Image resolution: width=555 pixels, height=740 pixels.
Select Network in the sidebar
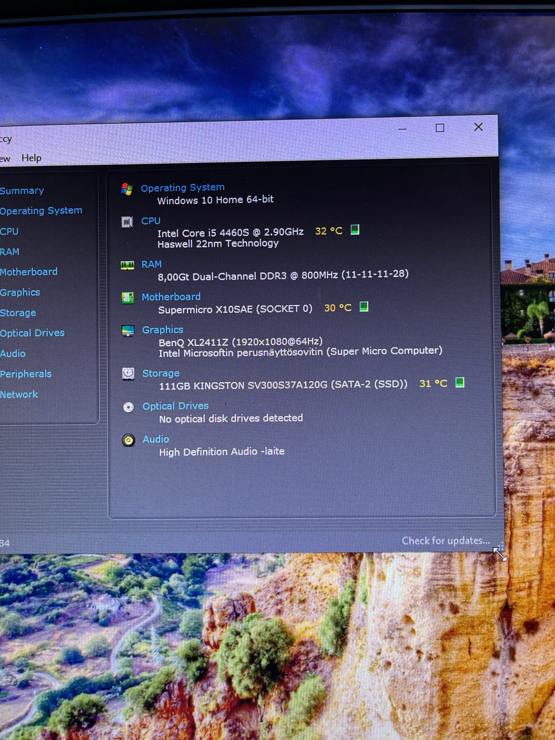point(19,394)
